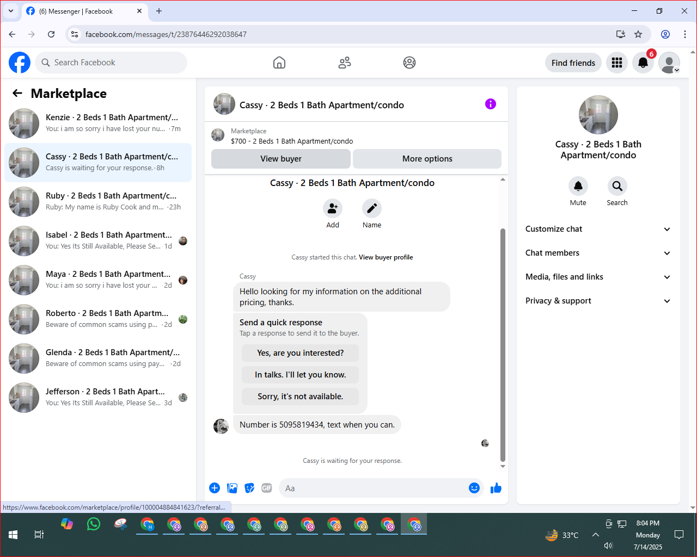The image size is (697, 557).
Task: Open the Copilot taskbar icon
Action: [67, 524]
